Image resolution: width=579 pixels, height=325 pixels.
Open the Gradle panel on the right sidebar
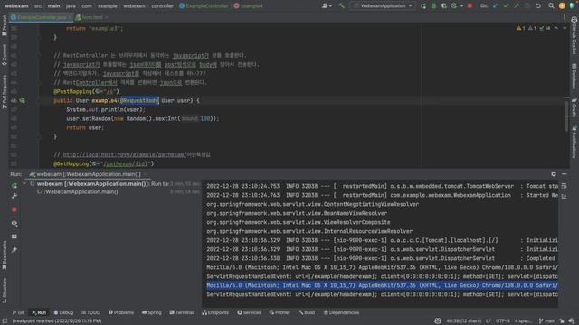[574, 107]
